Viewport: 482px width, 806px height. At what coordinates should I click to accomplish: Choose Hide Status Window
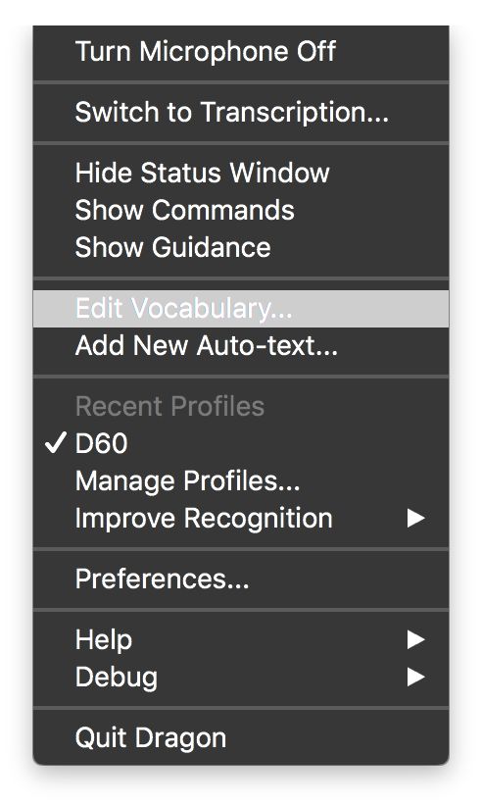(241, 173)
